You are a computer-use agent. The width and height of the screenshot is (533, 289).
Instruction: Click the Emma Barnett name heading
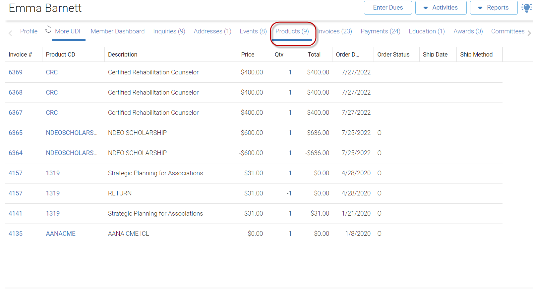click(x=45, y=8)
